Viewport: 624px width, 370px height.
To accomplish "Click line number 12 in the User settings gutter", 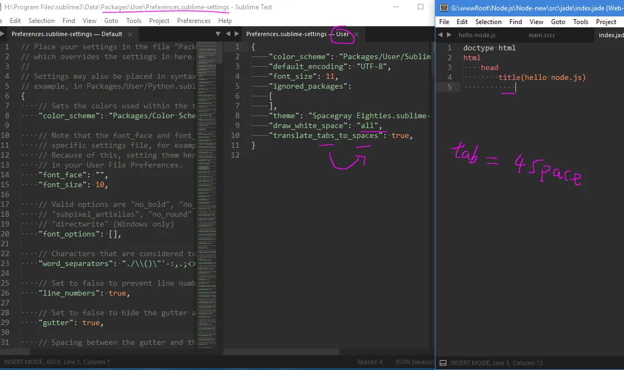I will (x=235, y=155).
